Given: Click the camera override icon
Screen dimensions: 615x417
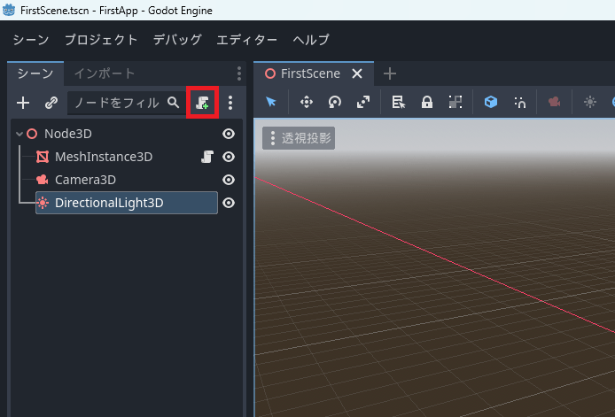Looking at the screenshot, I should point(554,102).
